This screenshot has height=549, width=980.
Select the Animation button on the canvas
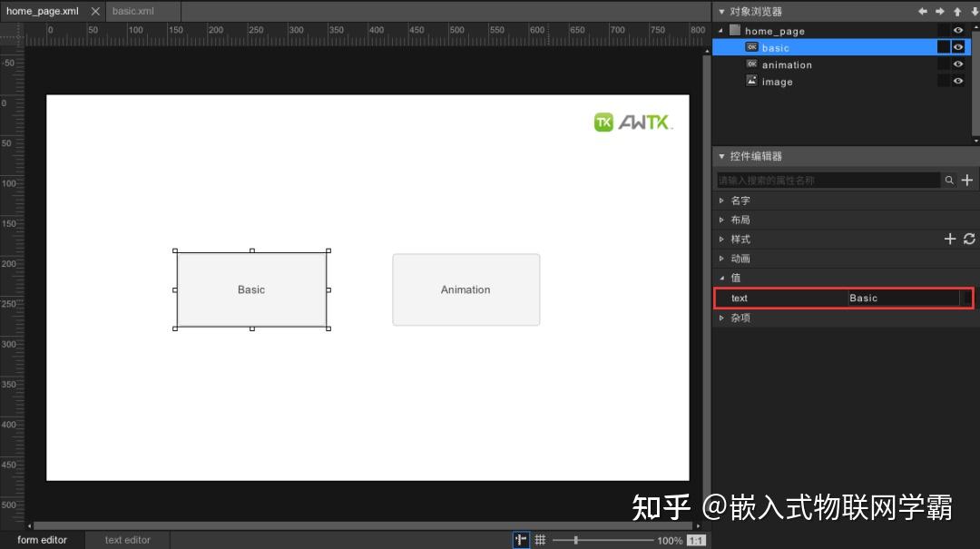tap(465, 289)
